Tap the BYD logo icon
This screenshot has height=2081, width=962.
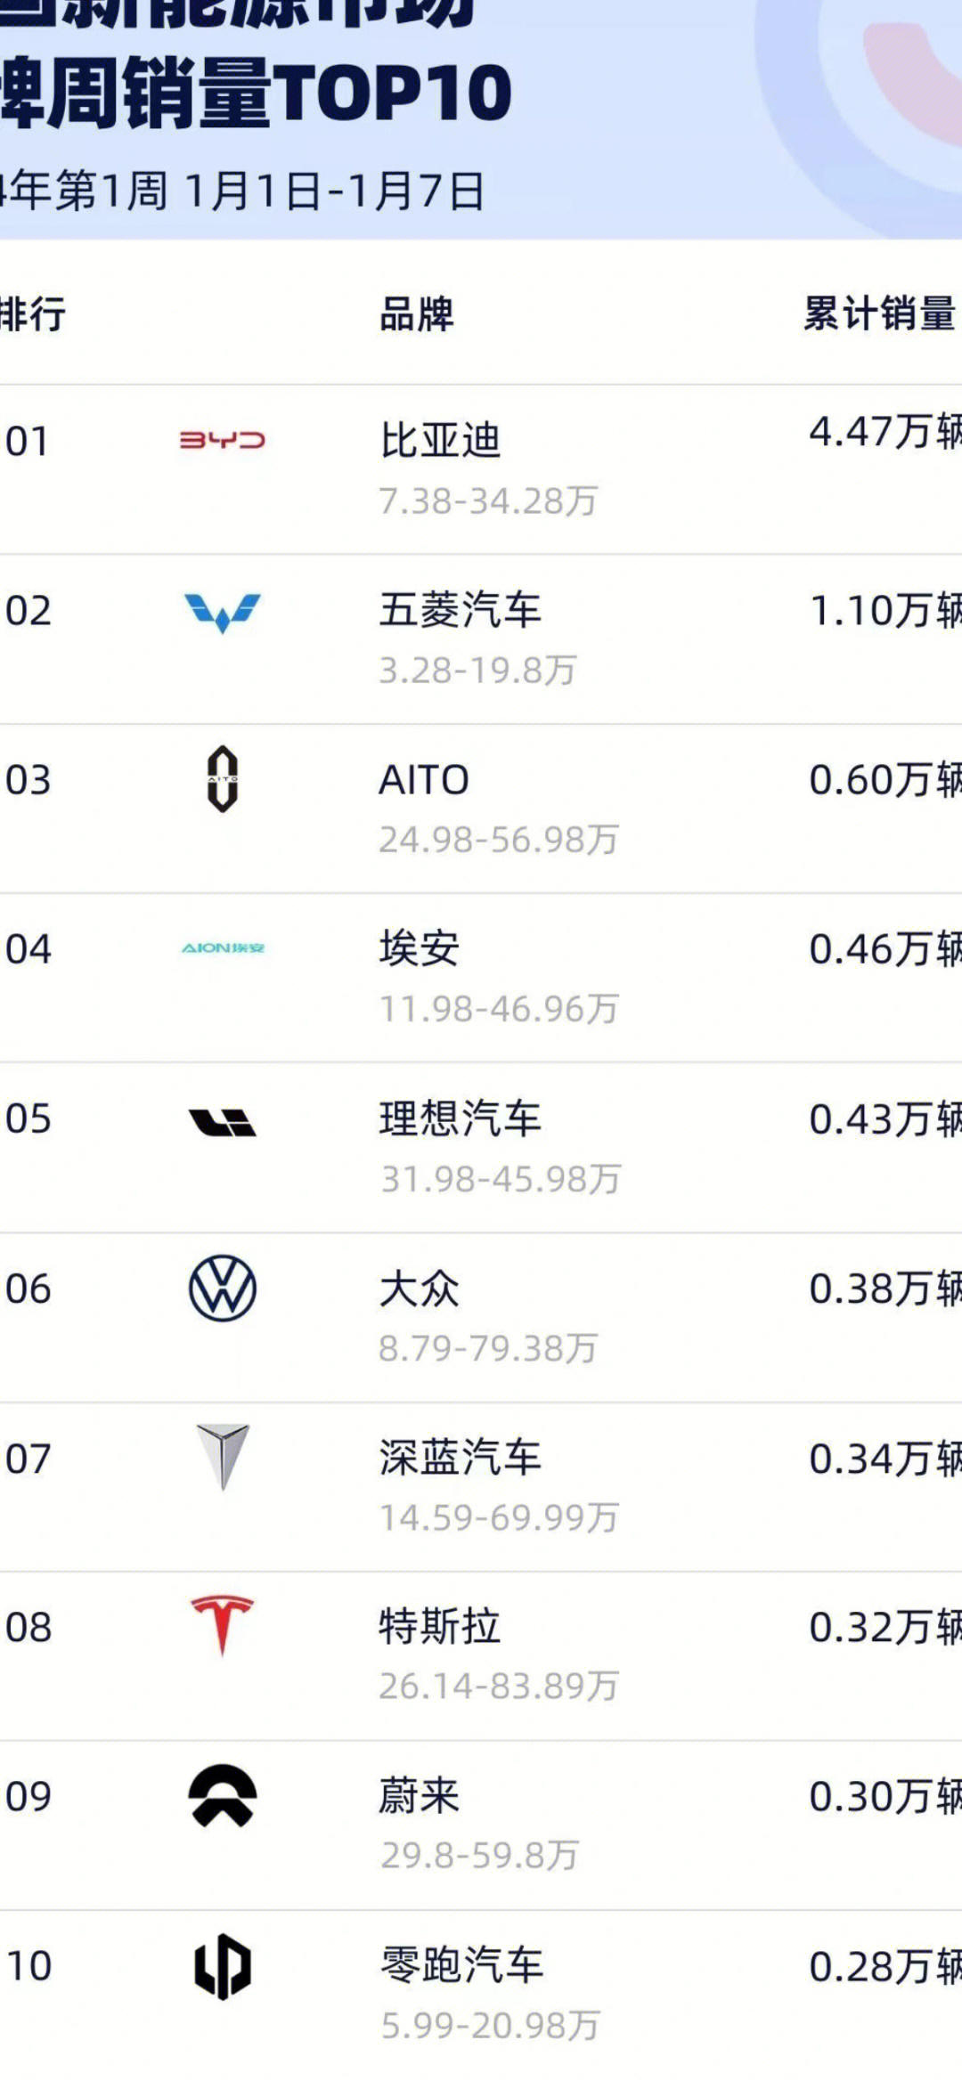tap(223, 440)
